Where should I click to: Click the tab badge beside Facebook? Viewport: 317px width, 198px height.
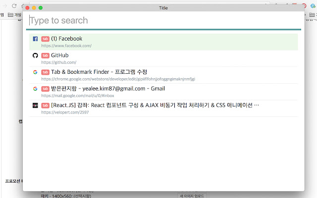pos(45,39)
